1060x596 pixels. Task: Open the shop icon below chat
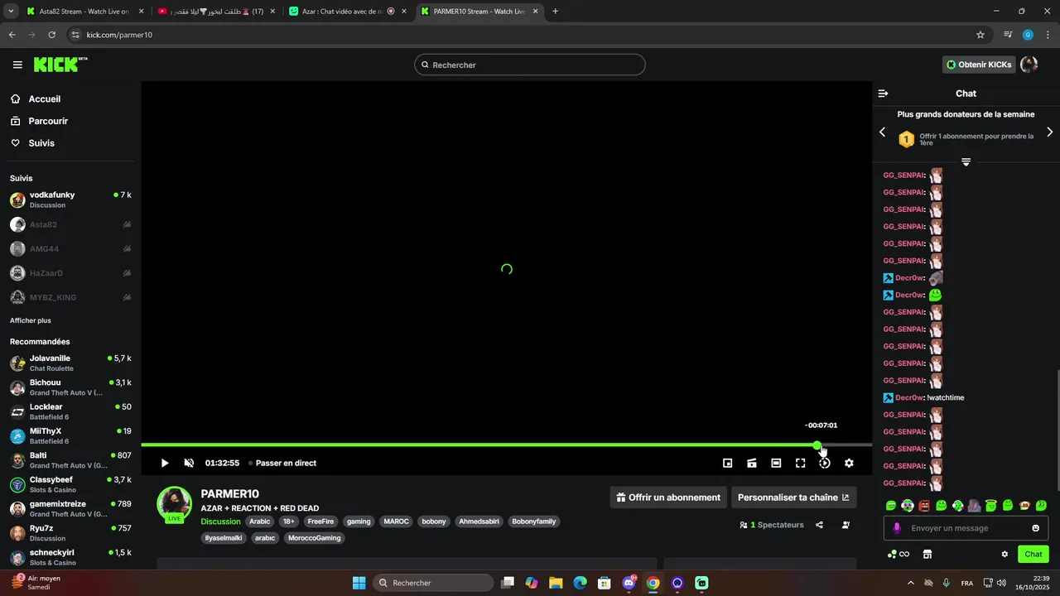tap(927, 554)
